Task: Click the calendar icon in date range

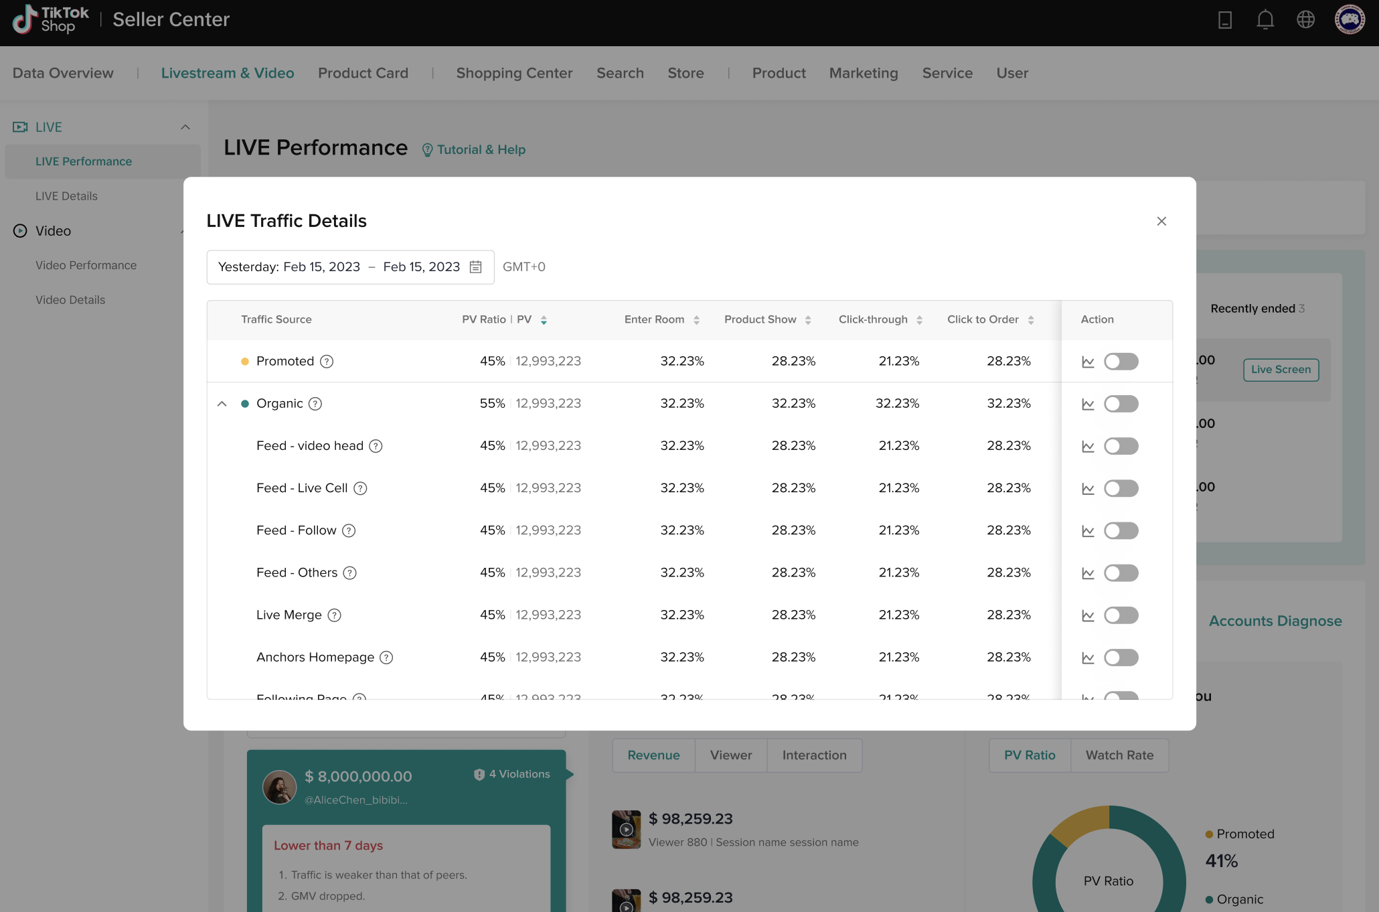Action: point(475,267)
